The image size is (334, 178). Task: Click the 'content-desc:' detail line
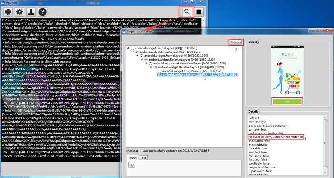[258, 129]
